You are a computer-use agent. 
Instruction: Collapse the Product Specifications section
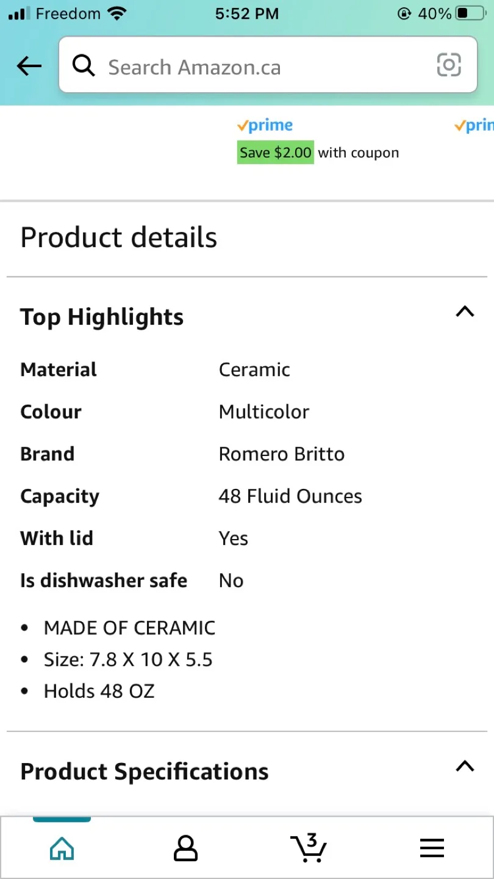(x=465, y=767)
